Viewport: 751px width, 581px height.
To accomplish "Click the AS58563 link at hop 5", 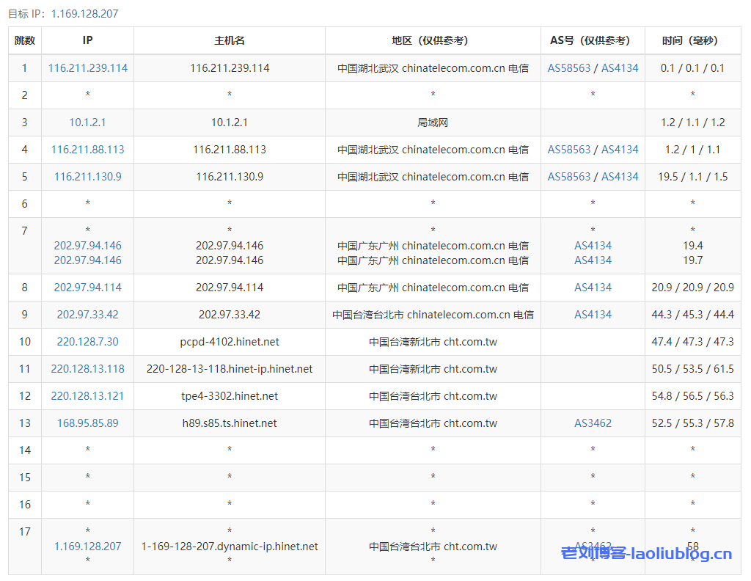I will click(572, 176).
